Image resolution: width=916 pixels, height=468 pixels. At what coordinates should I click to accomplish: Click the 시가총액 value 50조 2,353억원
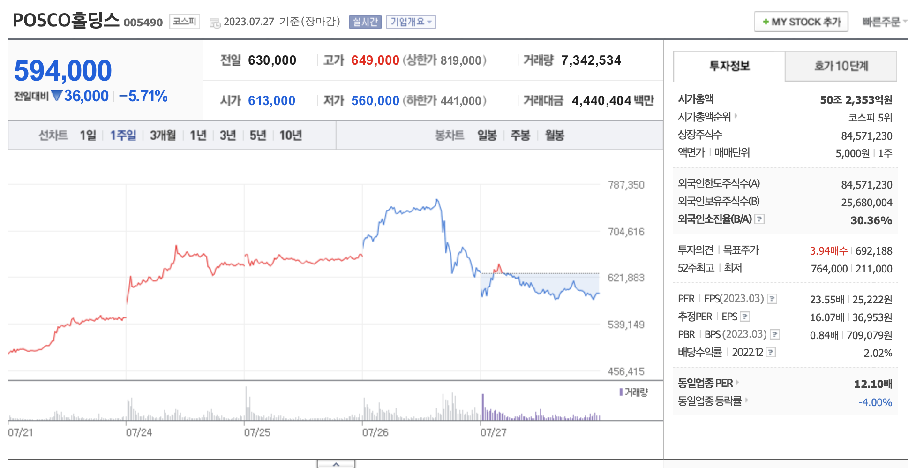click(x=856, y=100)
